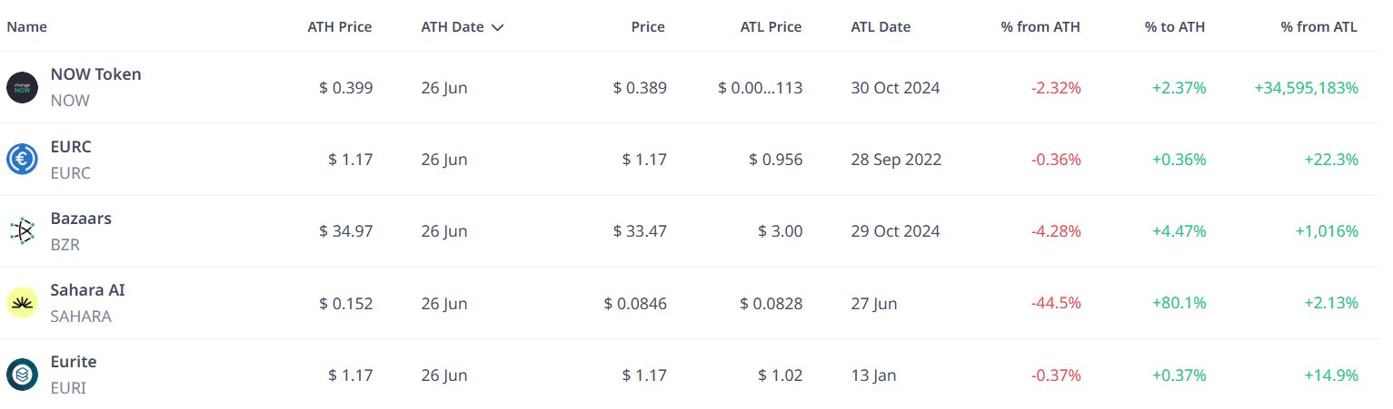This screenshot has width=1393, height=409.
Task: Sort by ATL Date header
Action: tap(881, 27)
